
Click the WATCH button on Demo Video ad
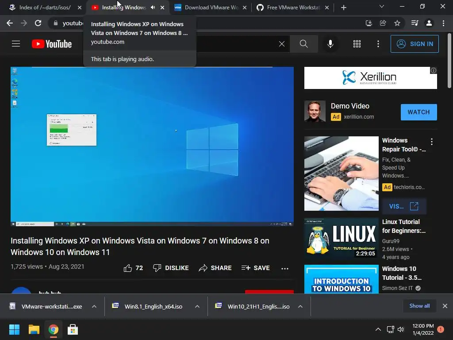tap(418, 112)
